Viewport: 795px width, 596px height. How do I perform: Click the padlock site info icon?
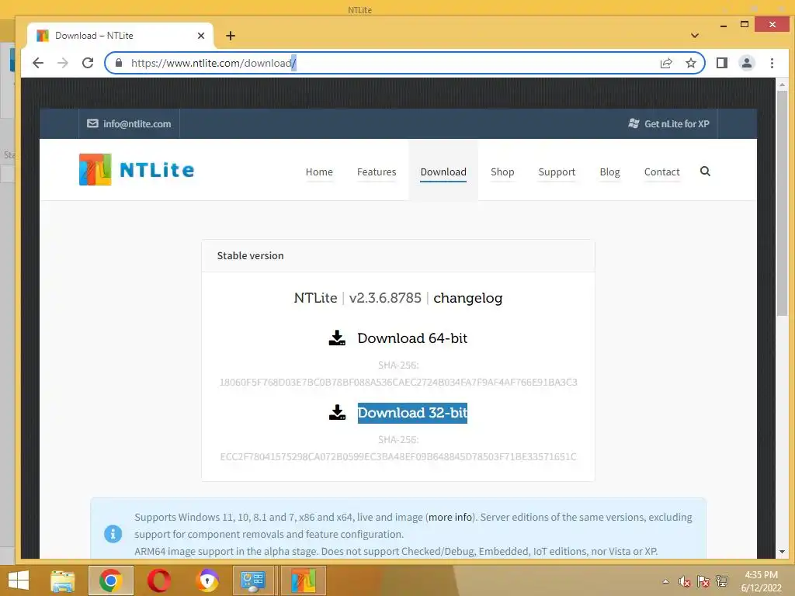coord(119,63)
